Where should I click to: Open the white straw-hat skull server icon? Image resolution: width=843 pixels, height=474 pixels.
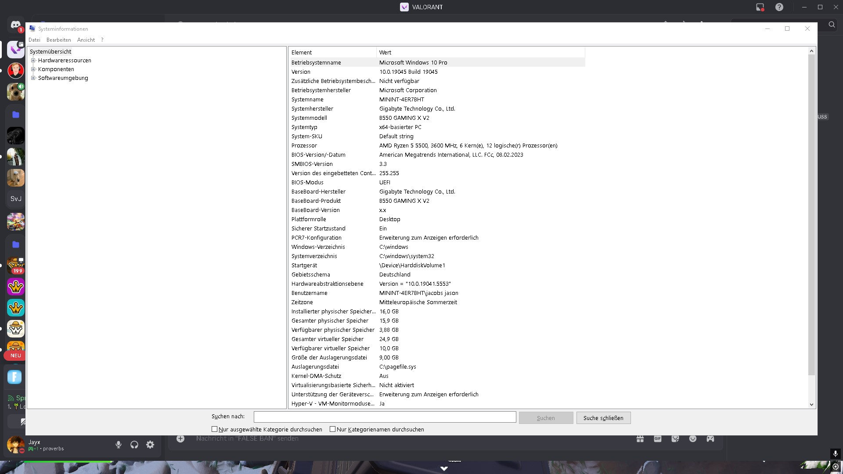(16, 329)
